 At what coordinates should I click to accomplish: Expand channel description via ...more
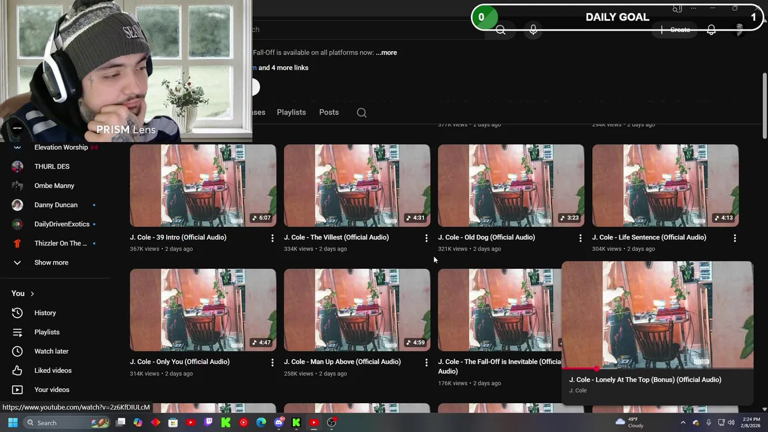click(x=386, y=53)
